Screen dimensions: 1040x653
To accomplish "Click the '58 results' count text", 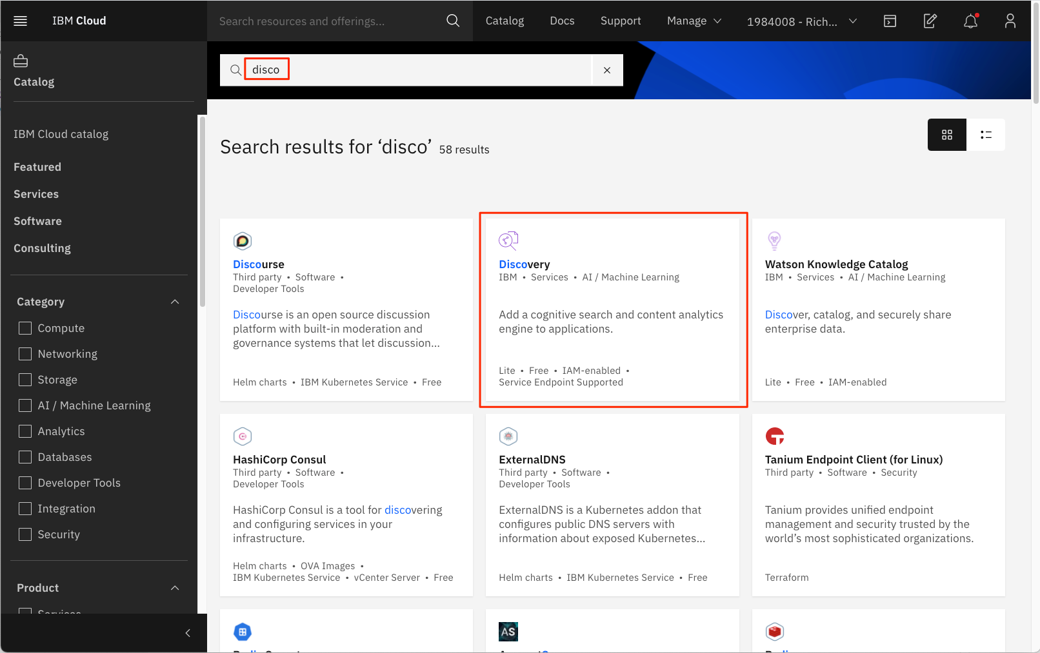I will [464, 150].
